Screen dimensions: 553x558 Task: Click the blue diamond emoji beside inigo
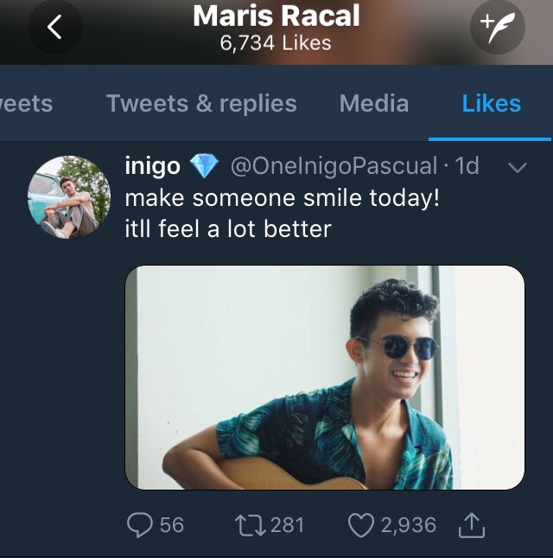tap(204, 166)
